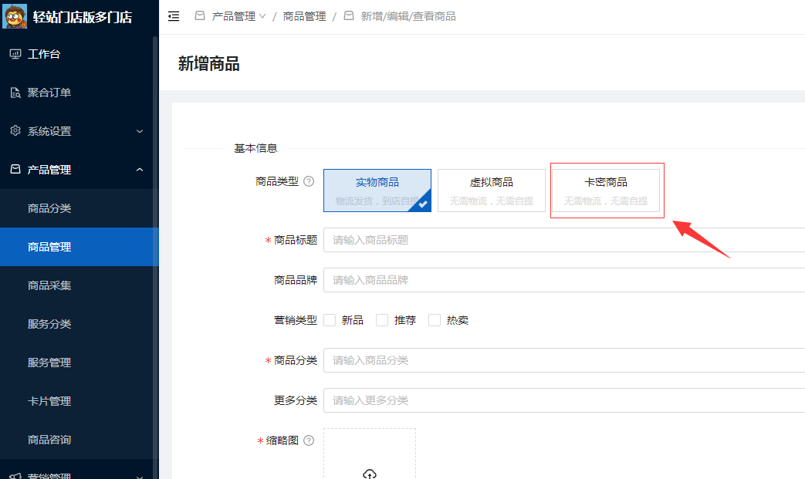Enable the 推荐 marketing checkbox
805x479 pixels.
pyautogui.click(x=382, y=320)
